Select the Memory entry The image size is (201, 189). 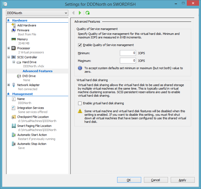point(22,39)
